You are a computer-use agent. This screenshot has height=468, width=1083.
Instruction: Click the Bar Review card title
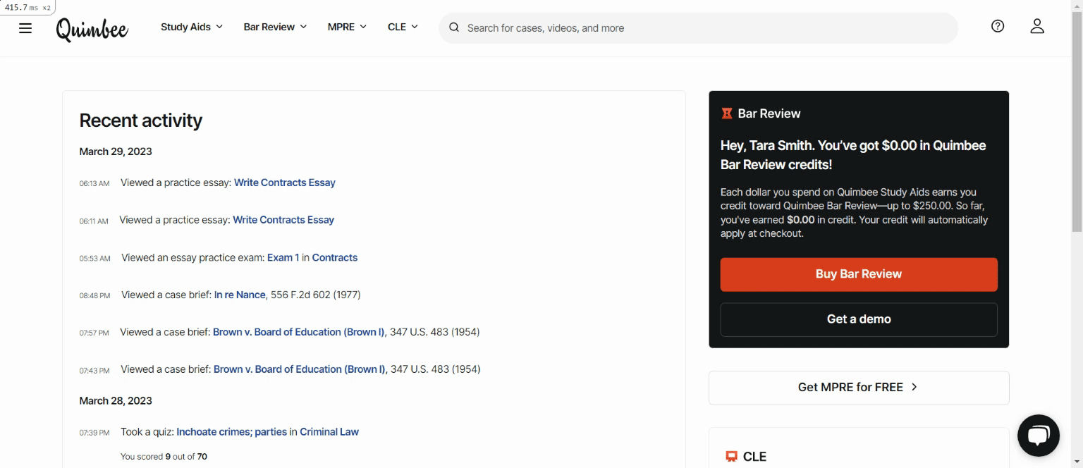(769, 113)
